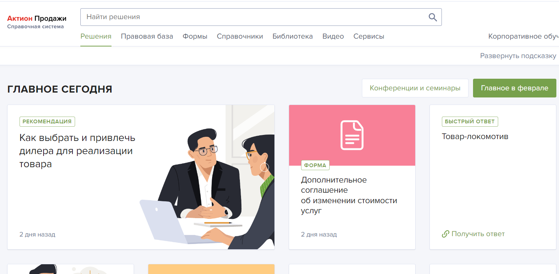Type in the Найти решения search field
This screenshot has width=559, height=274.
(252, 17)
